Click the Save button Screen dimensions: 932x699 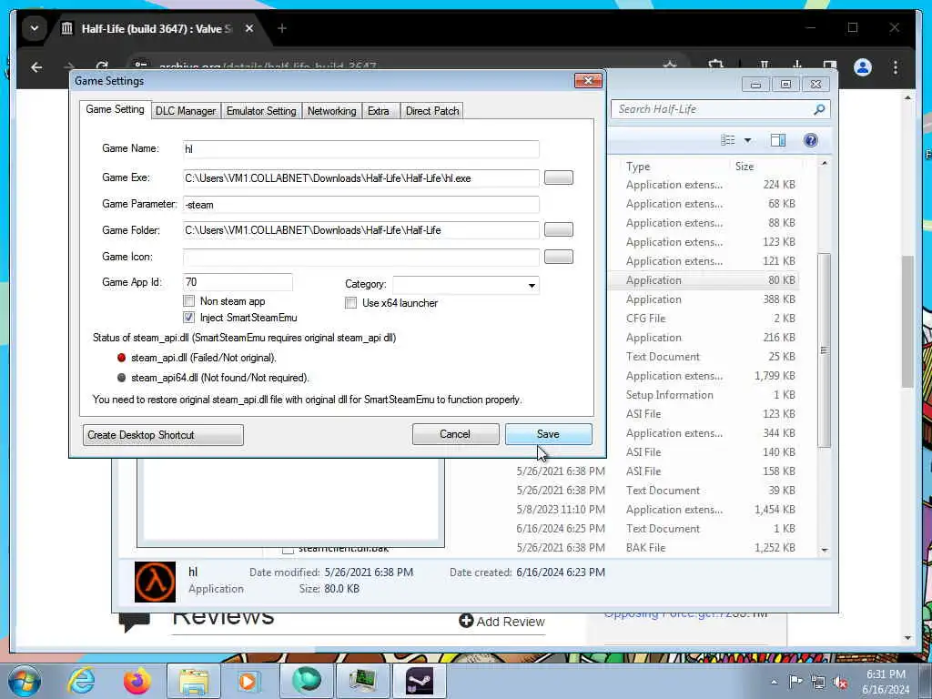pyautogui.click(x=548, y=434)
